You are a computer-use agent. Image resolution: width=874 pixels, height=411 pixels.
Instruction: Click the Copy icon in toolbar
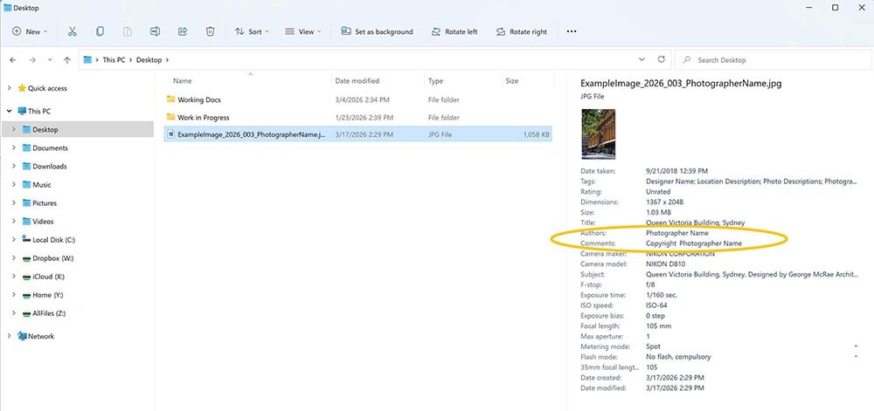coord(100,31)
